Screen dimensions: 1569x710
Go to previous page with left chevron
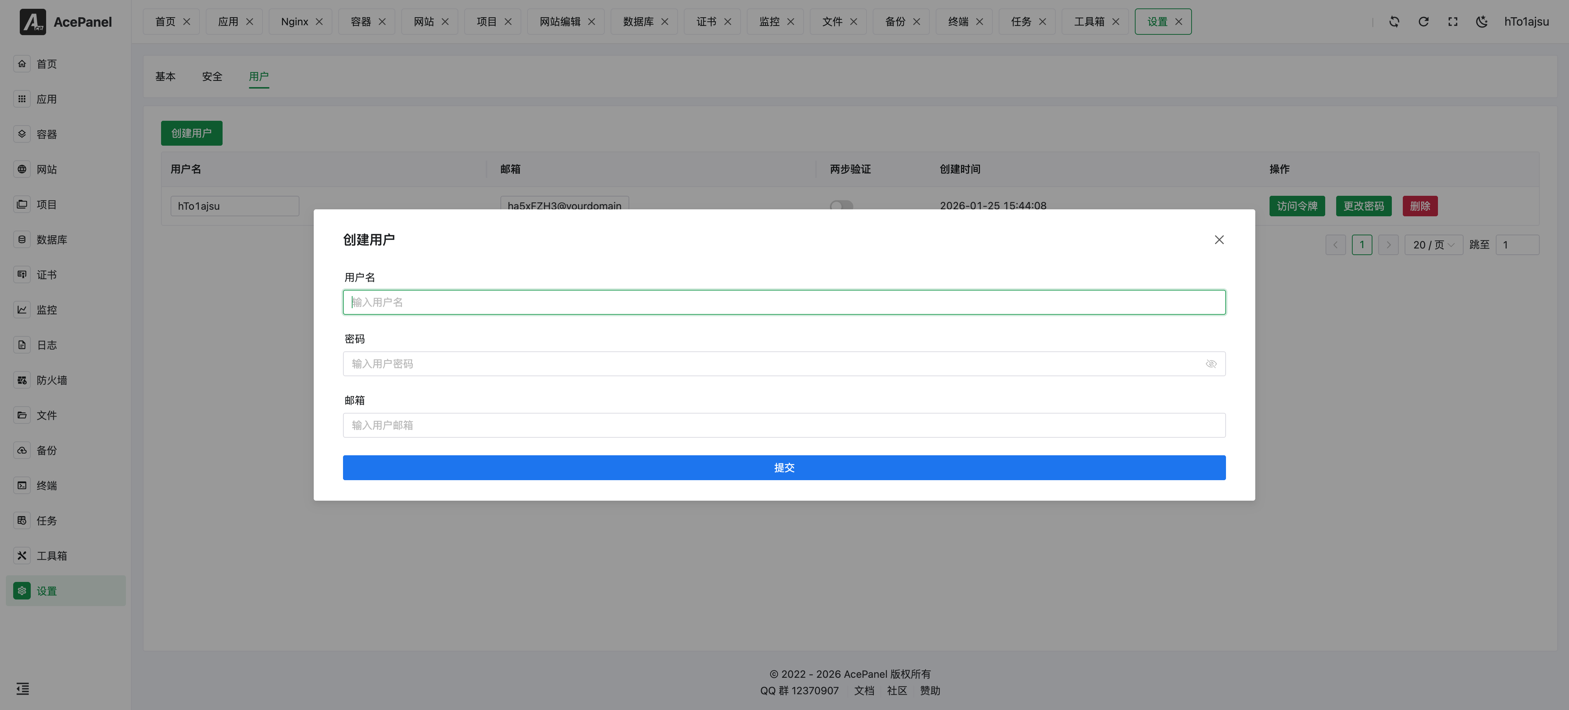(x=1335, y=245)
